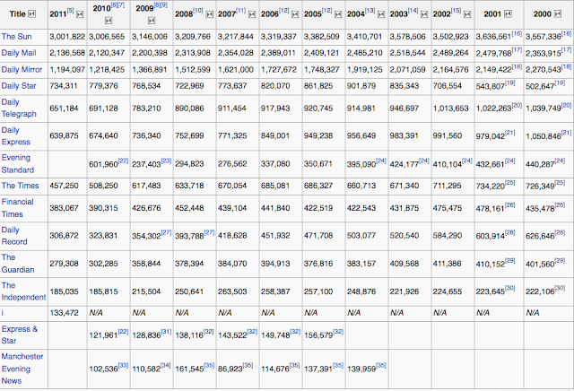Select Daily Star 2004 value 901,879
The image size is (574, 391).
point(361,86)
